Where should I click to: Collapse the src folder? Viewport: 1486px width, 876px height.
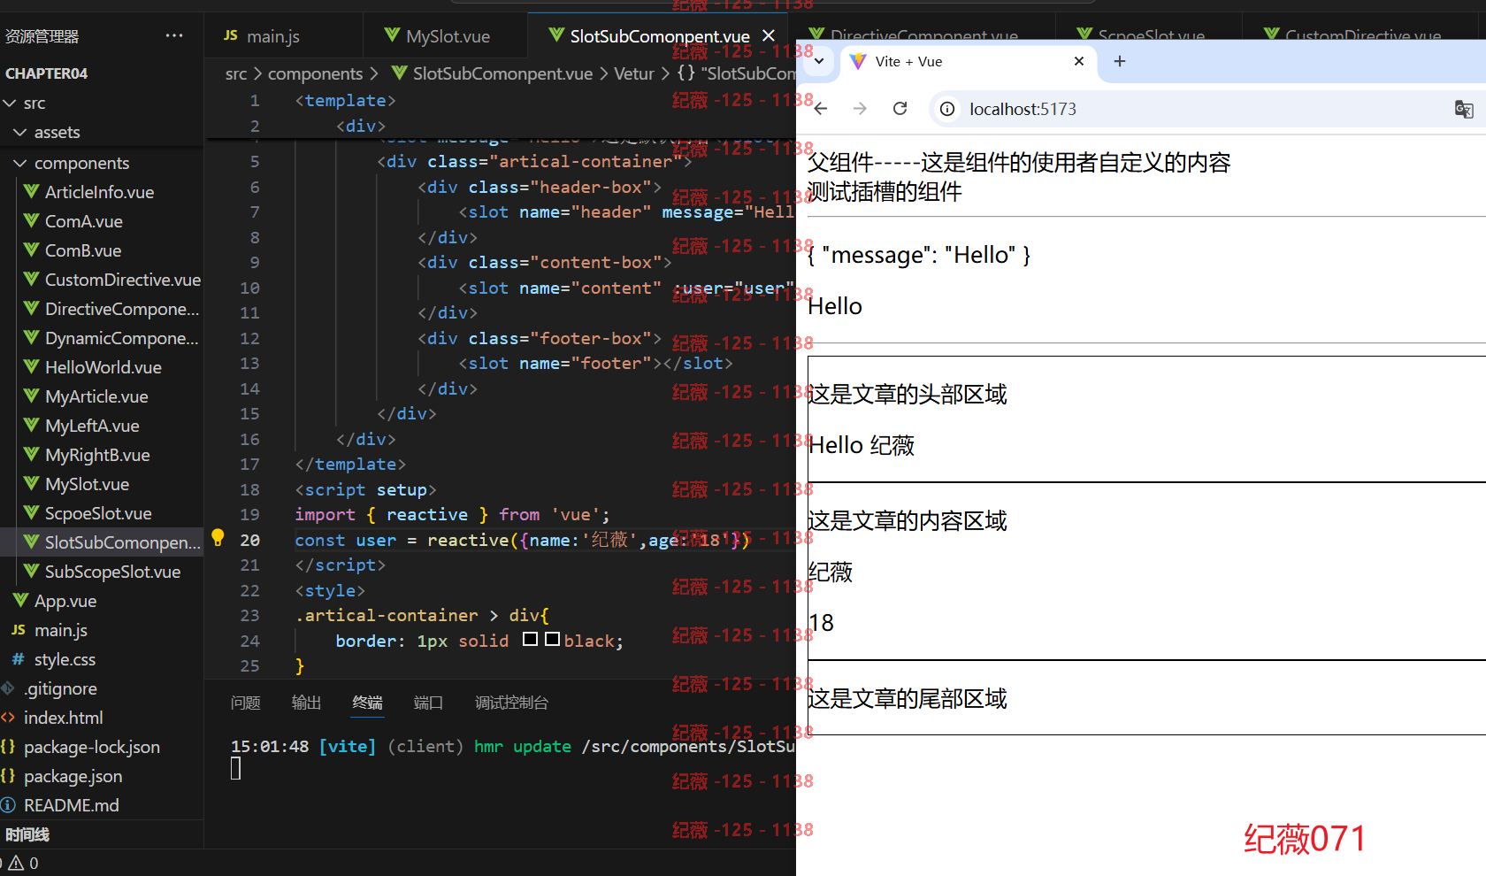(x=10, y=104)
